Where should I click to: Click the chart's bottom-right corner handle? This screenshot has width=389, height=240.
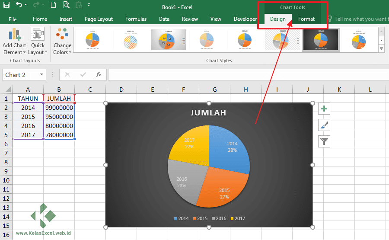click(312, 227)
